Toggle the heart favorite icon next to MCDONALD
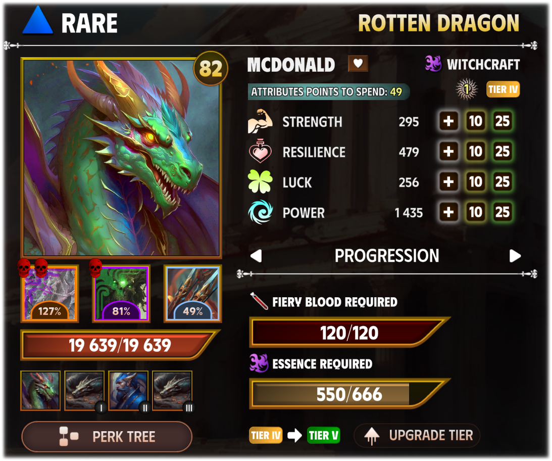This screenshot has width=552, height=461. [358, 64]
